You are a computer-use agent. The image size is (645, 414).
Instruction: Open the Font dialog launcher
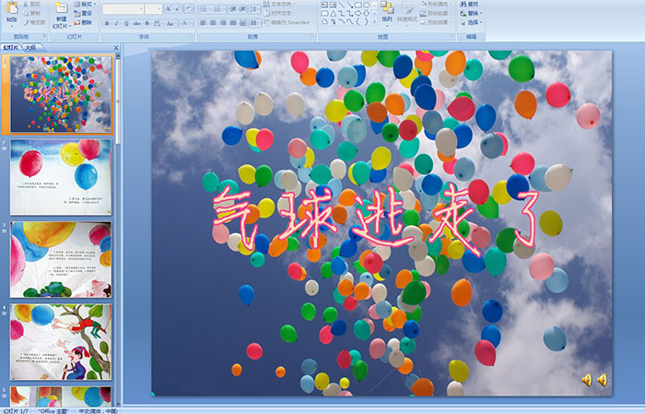pyautogui.click(x=192, y=36)
